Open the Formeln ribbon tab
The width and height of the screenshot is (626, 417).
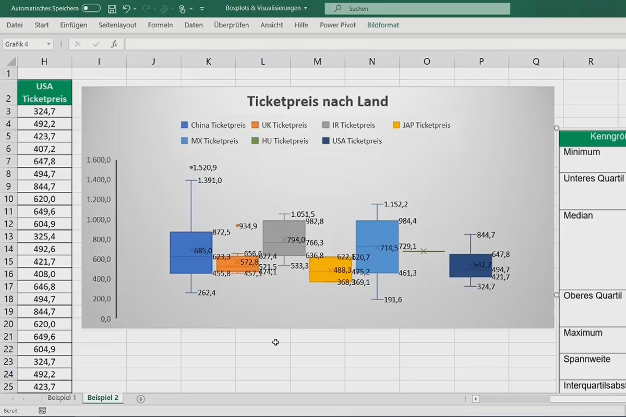click(160, 25)
